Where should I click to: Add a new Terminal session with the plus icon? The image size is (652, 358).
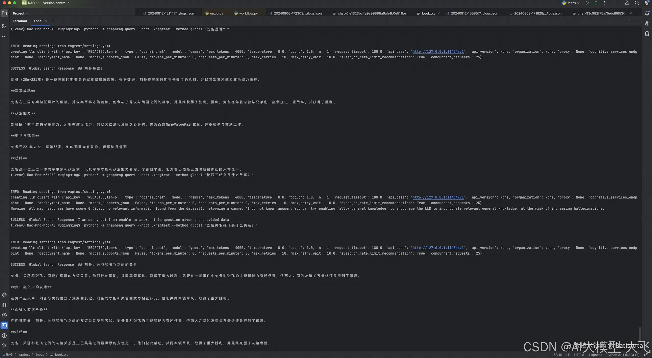pyautogui.click(x=53, y=21)
